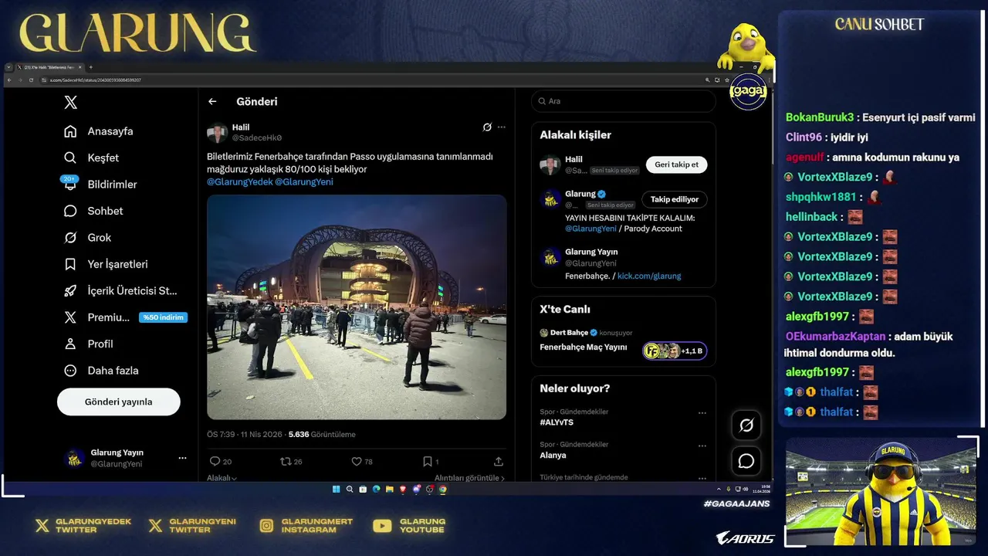Open the tab search dropdown arrow
The image size is (988, 556).
(x=9, y=67)
